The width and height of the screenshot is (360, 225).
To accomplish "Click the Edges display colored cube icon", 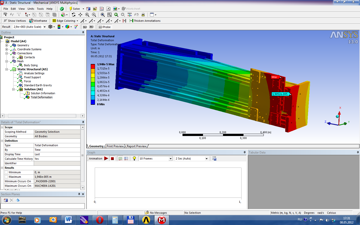I will 67,27.
